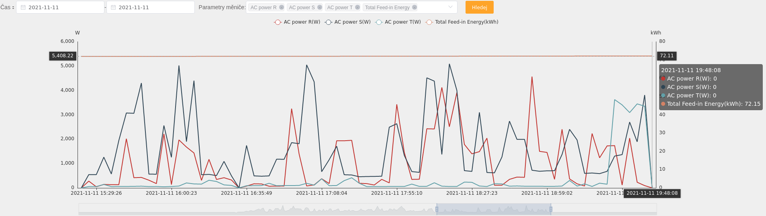Click the AC power S peak near 17:08
Image resolution: width=766 pixels, height=216 pixels.
[306, 65]
